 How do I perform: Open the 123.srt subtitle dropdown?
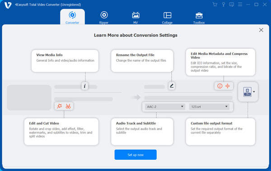pyautogui.click(x=209, y=107)
